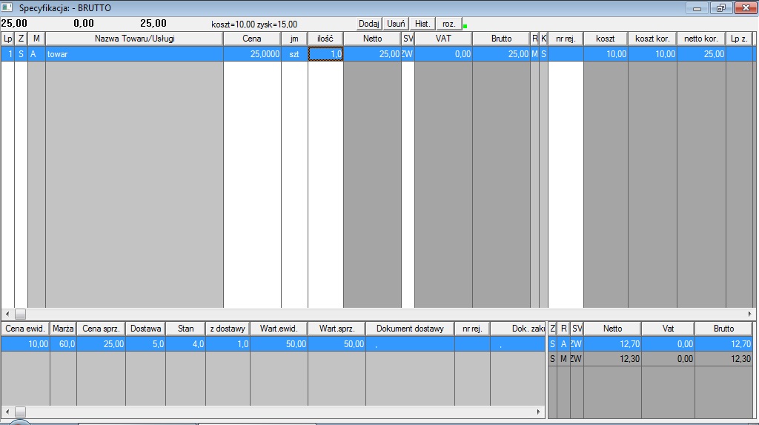The image size is (759, 425).
Task: Click the Cena column header
Action: coord(252,39)
